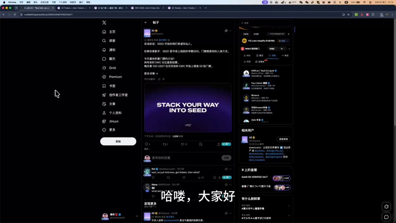Open the 1d time range dropdown
This screenshot has width=396, height=223.
[282, 49]
